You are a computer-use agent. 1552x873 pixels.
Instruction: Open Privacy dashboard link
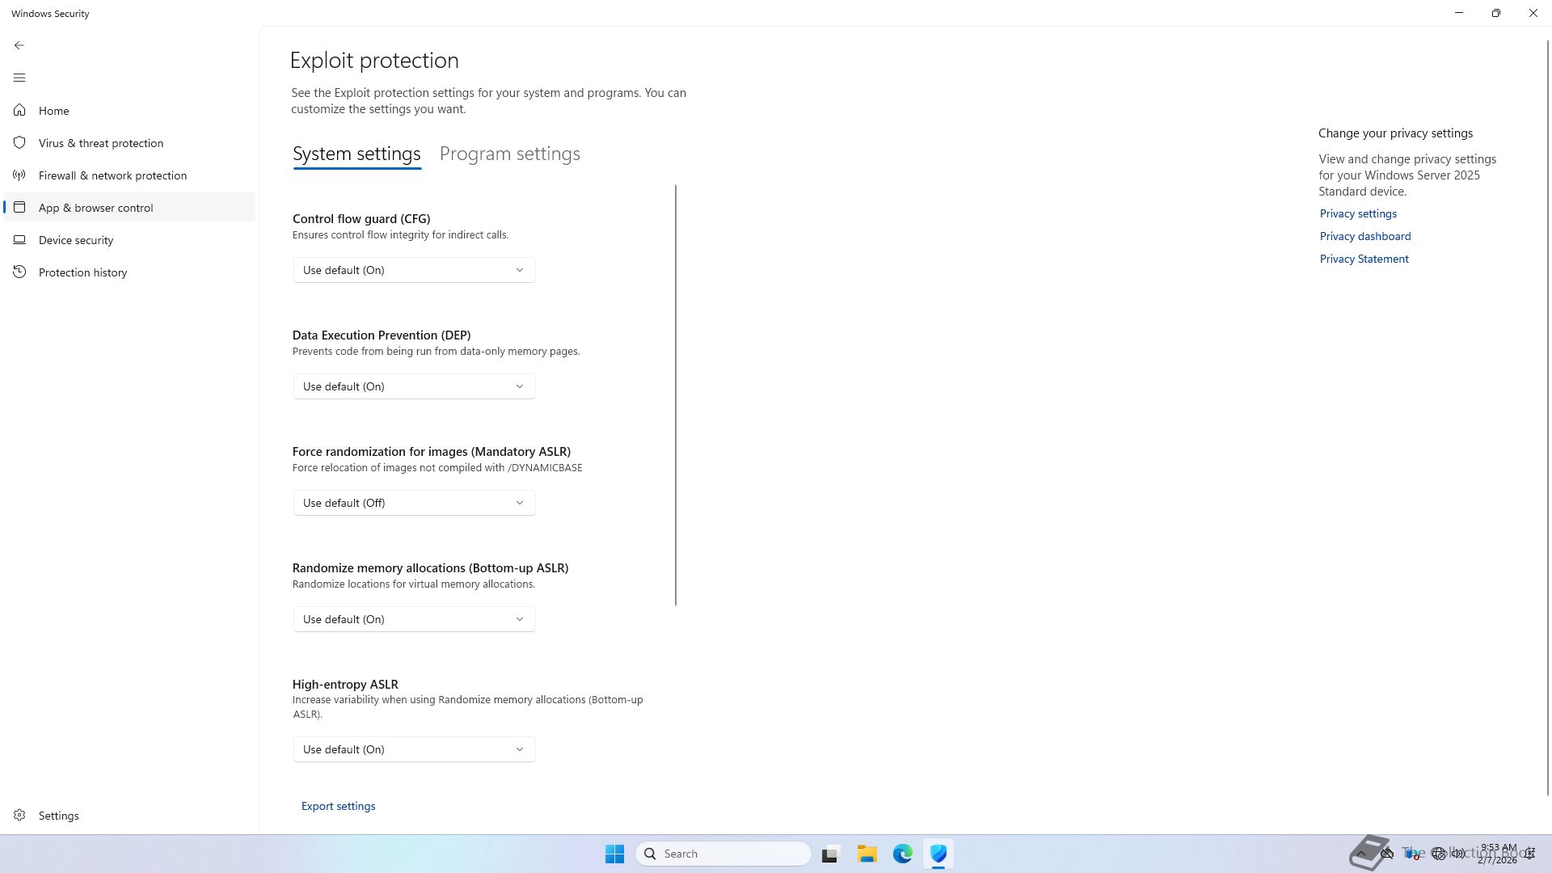point(1364,236)
